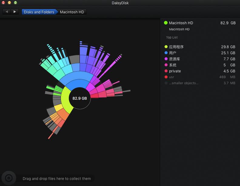Click the 29.8 GB size value

tap(228, 47)
